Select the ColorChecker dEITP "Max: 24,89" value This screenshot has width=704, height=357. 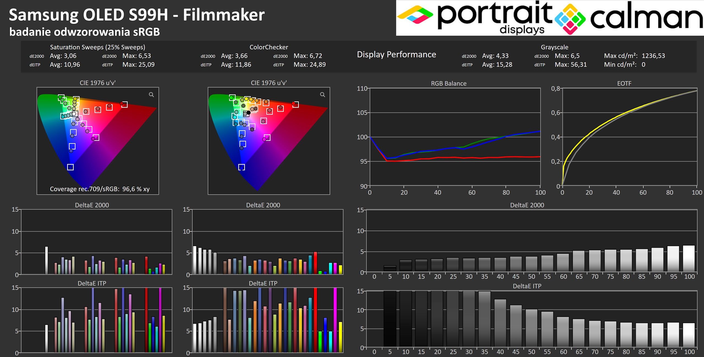point(310,65)
